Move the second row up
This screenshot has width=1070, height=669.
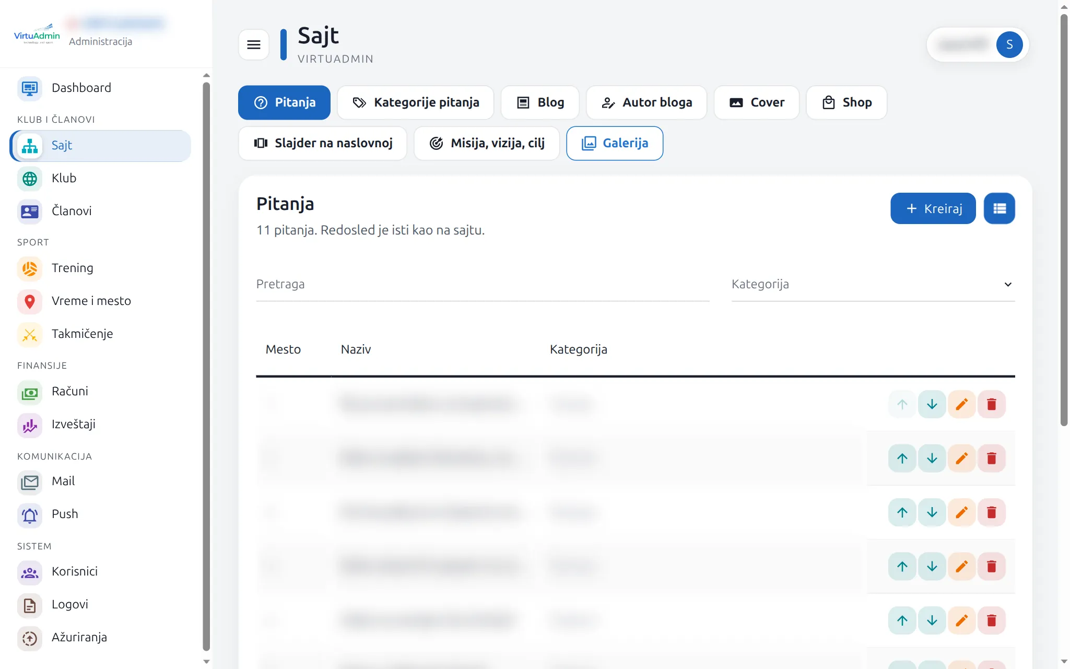[x=902, y=459]
